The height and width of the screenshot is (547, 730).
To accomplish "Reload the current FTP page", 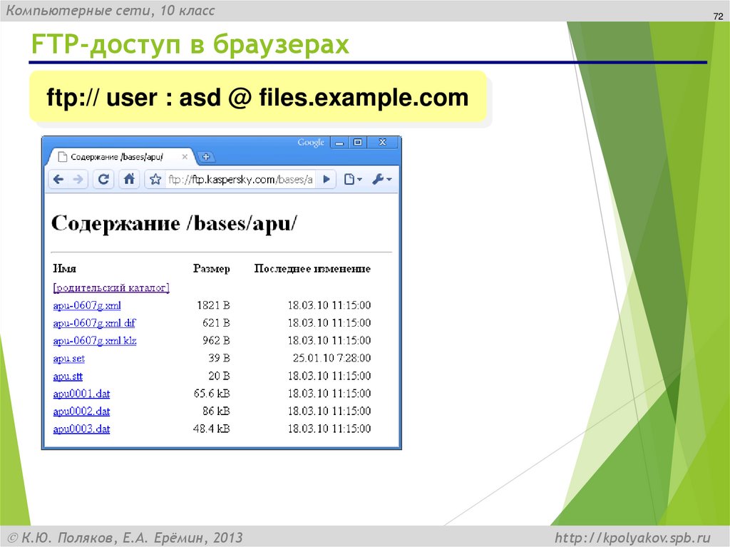I will tap(103, 179).
